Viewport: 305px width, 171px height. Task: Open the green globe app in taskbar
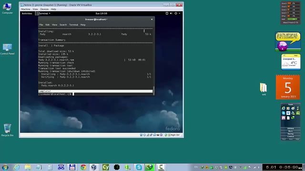(x=150, y=167)
